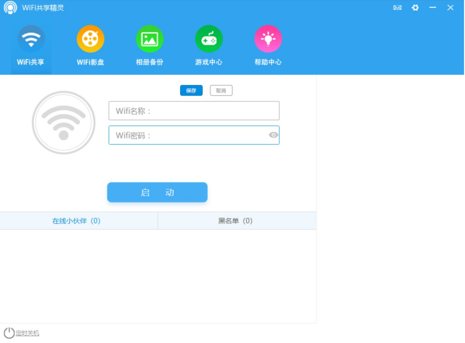Enter the 游戏中心 game center

point(209,46)
